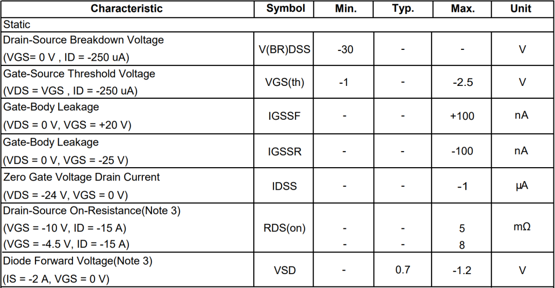The height and width of the screenshot is (288, 555).
Task: Click the V(BR)DSS symbol cell
Action: 286,49
